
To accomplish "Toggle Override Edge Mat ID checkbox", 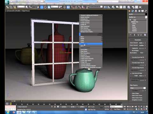I will pyautogui.click(x=131, y=68).
